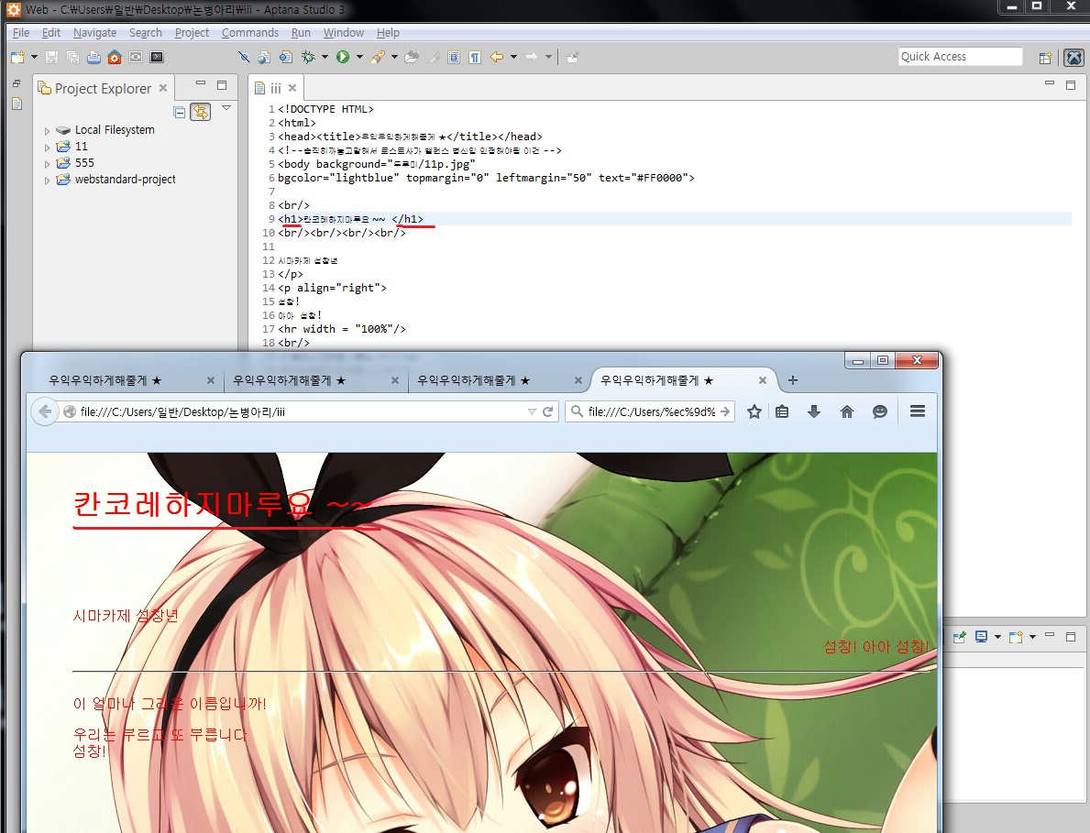Click the Back button in Firefox
Viewport: 1090px width, 833px height.
click(45, 411)
